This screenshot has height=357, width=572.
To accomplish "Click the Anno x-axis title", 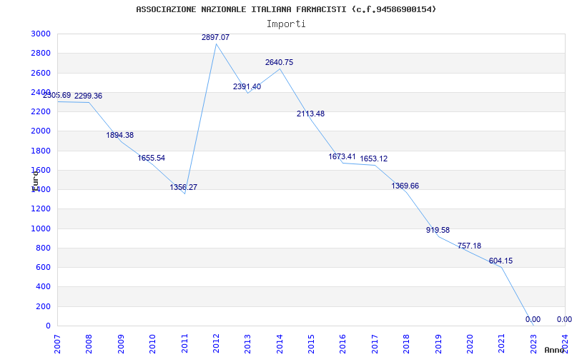I will (x=555, y=350).
